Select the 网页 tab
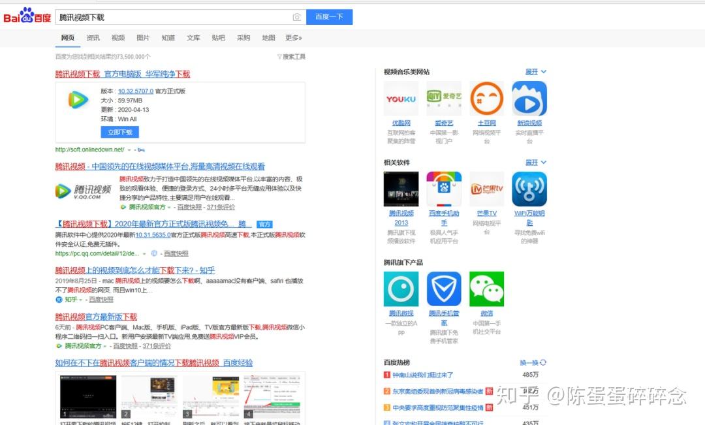 point(68,38)
